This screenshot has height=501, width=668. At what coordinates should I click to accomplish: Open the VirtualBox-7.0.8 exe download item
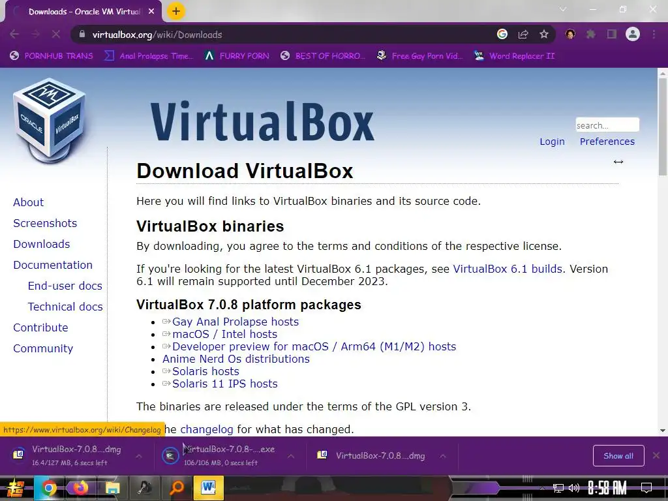(222, 455)
